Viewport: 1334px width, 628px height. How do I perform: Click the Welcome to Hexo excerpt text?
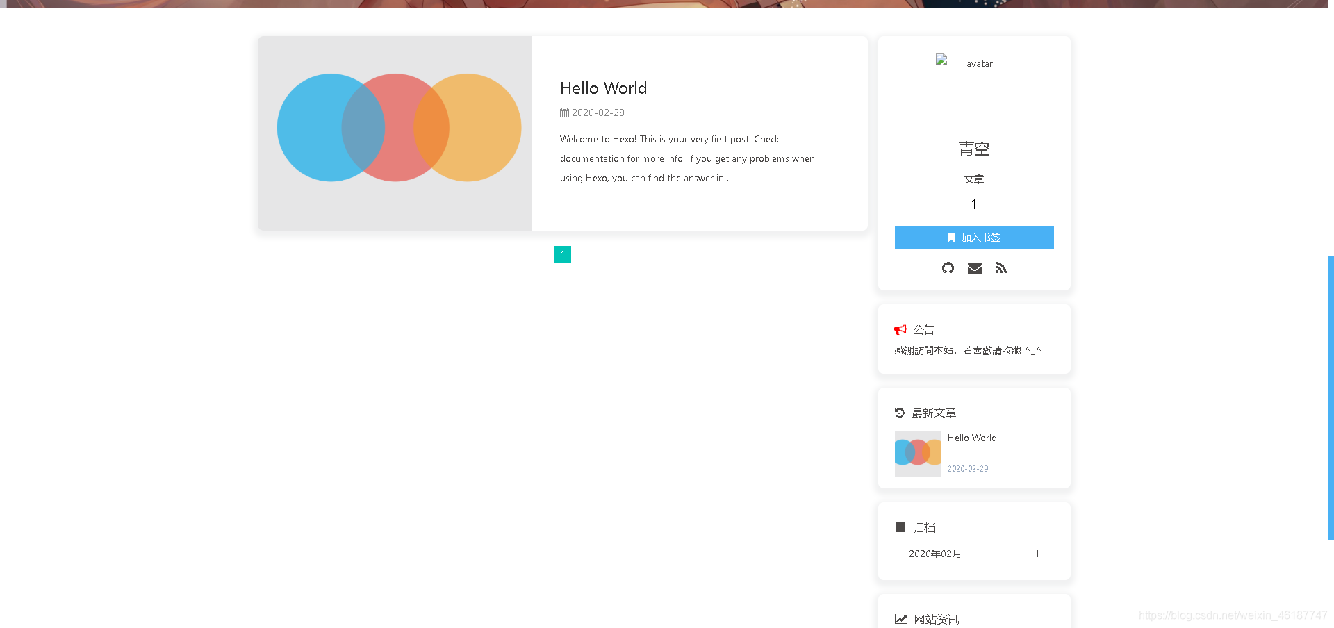tap(688, 158)
